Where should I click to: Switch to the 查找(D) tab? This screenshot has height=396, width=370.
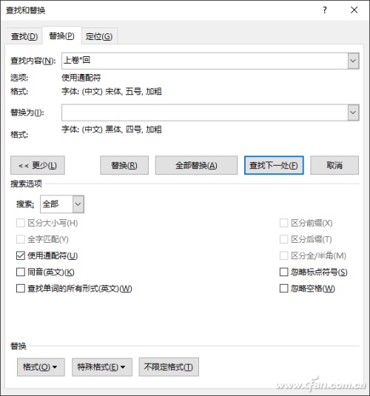click(24, 36)
